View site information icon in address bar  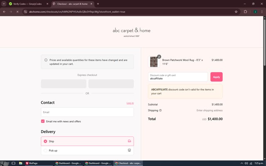(25, 12)
